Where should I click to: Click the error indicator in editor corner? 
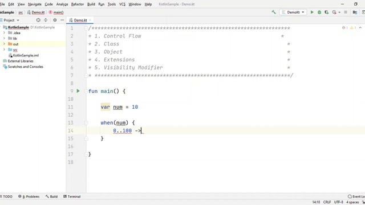point(344,28)
